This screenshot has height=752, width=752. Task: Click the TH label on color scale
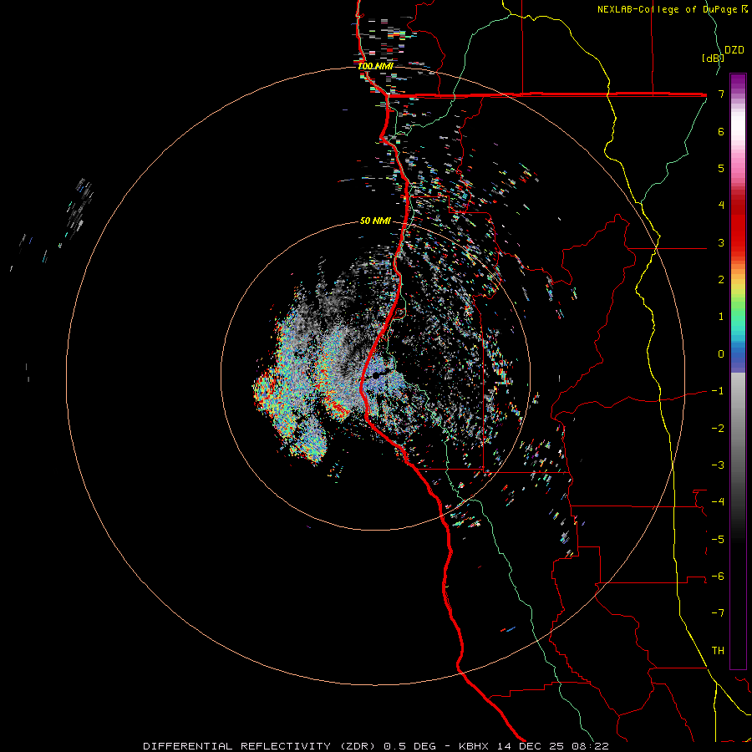(718, 650)
